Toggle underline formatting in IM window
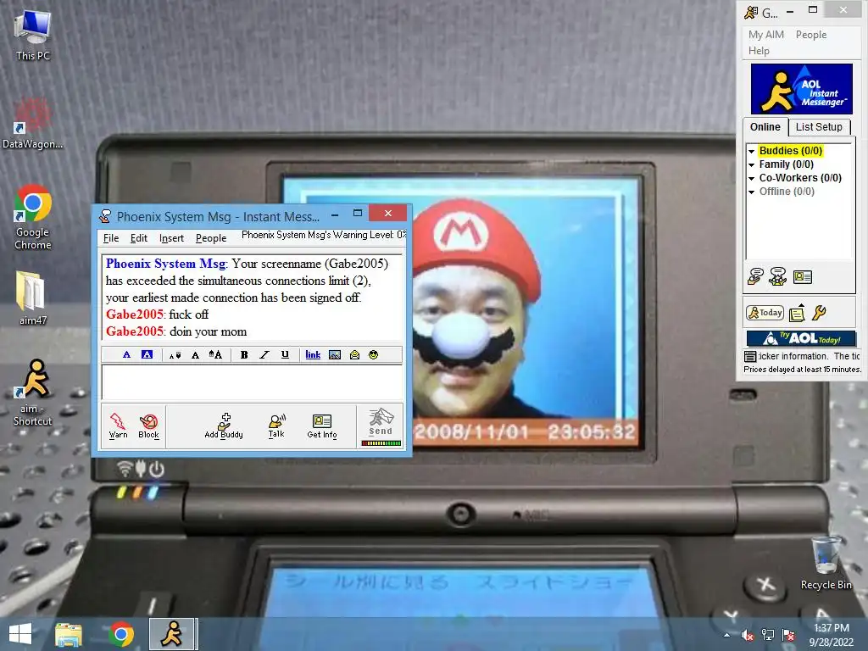 click(x=285, y=355)
